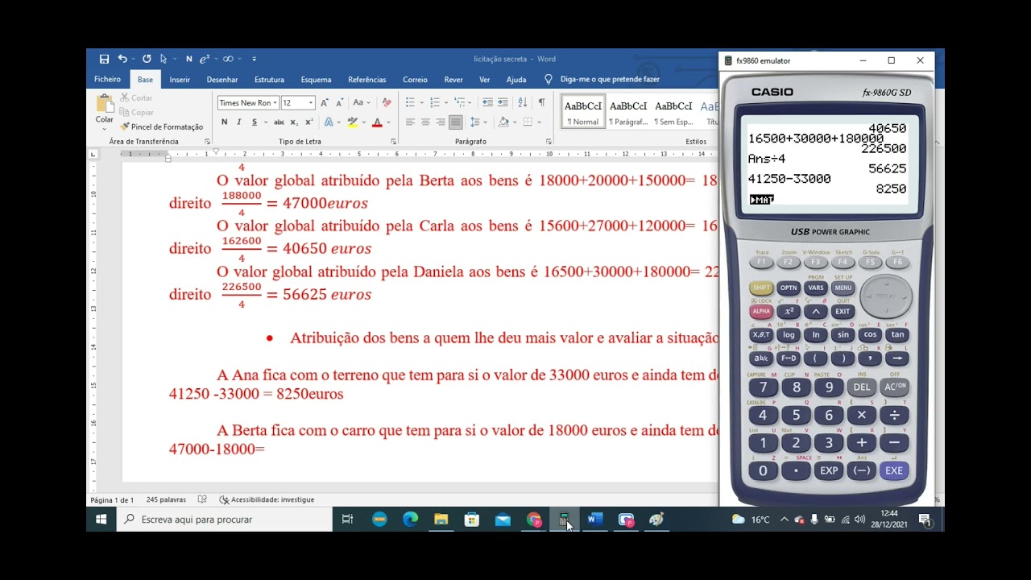This screenshot has width=1031, height=580.
Task: Open the font size 12 dropdown
Action: point(311,102)
